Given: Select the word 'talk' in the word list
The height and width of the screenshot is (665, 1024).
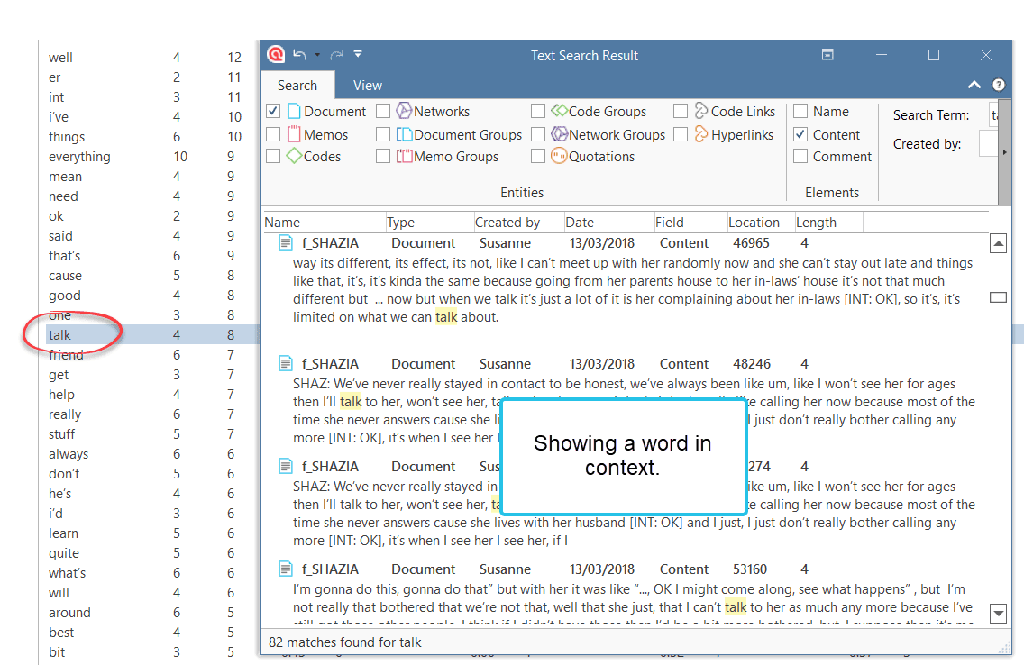Looking at the screenshot, I should [59, 335].
